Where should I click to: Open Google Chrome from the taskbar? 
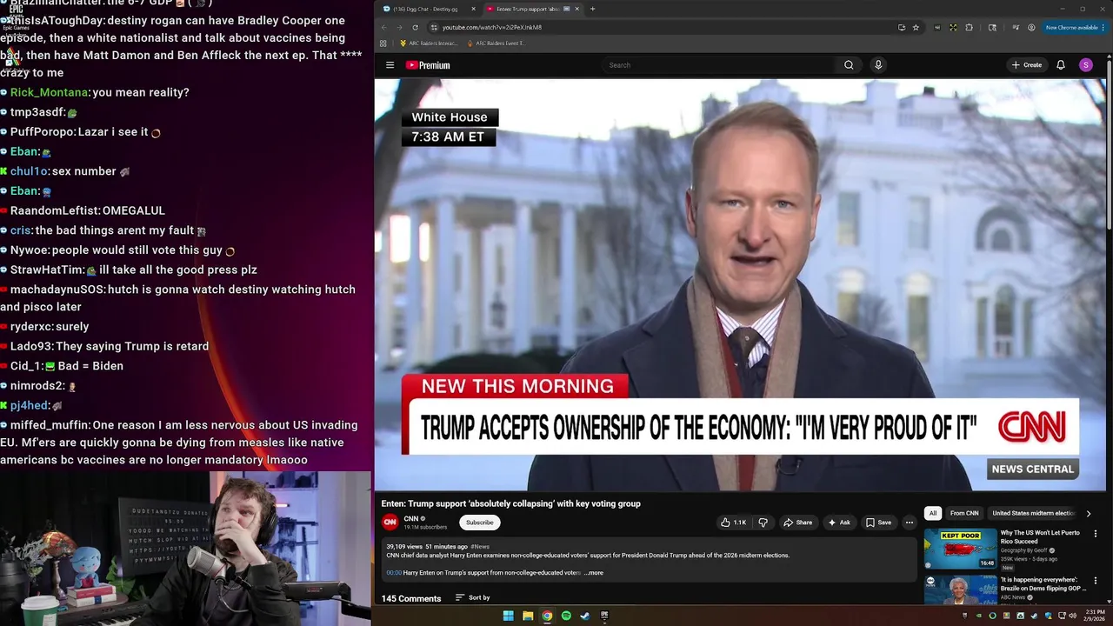point(547,616)
